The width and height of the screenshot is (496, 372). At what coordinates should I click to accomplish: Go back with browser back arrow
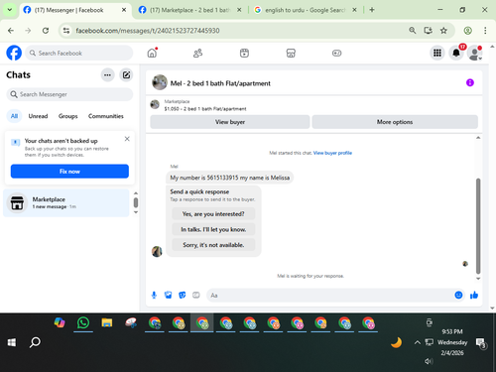11,31
